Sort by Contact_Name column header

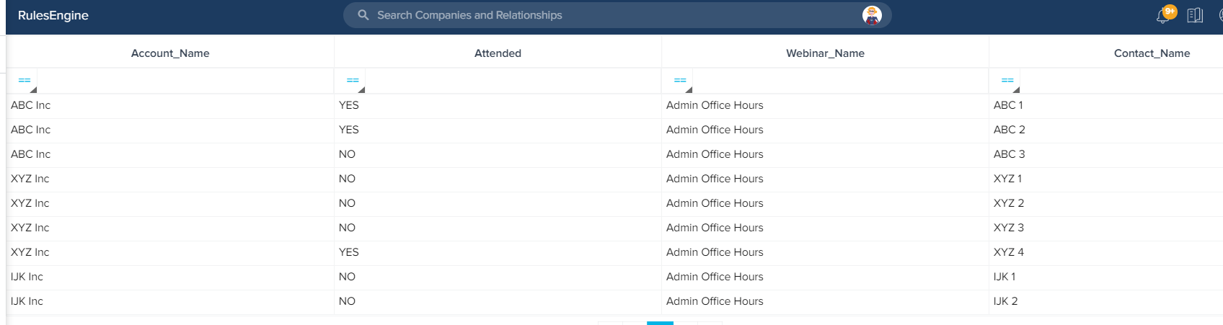1152,53
